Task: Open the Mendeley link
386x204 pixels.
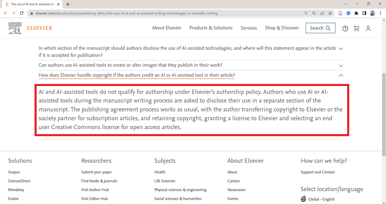Action: [x=16, y=190]
